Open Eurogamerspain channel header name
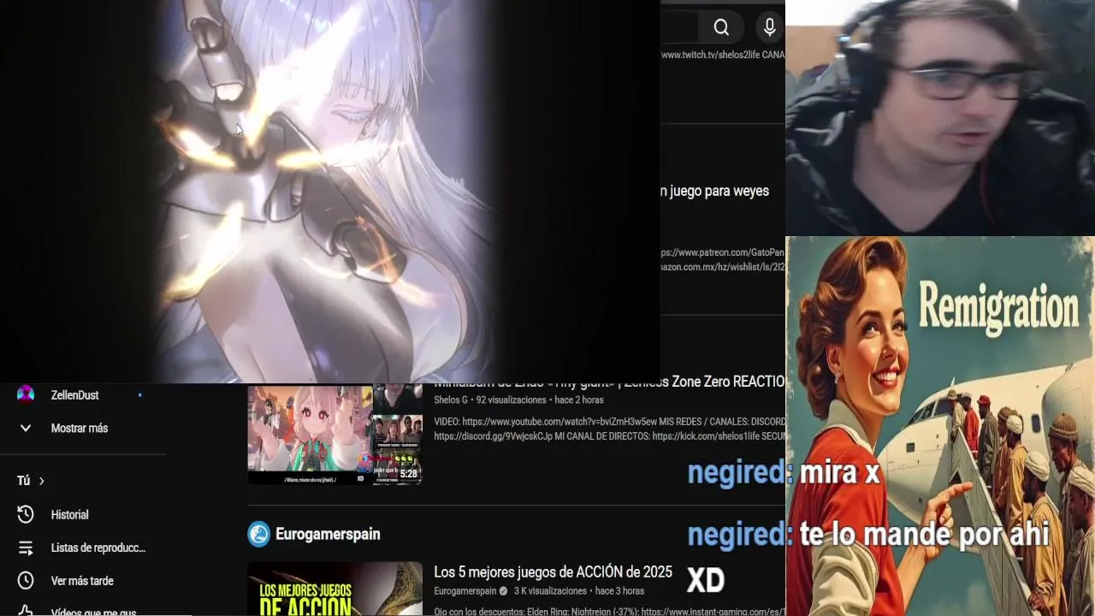This screenshot has height=616, width=1095. [328, 534]
